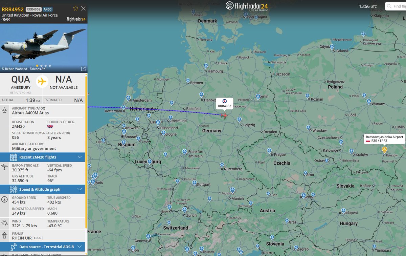Click the Speed & Altitude graph chart icon
Screen dimensions: 406x256
click(x=14, y=189)
